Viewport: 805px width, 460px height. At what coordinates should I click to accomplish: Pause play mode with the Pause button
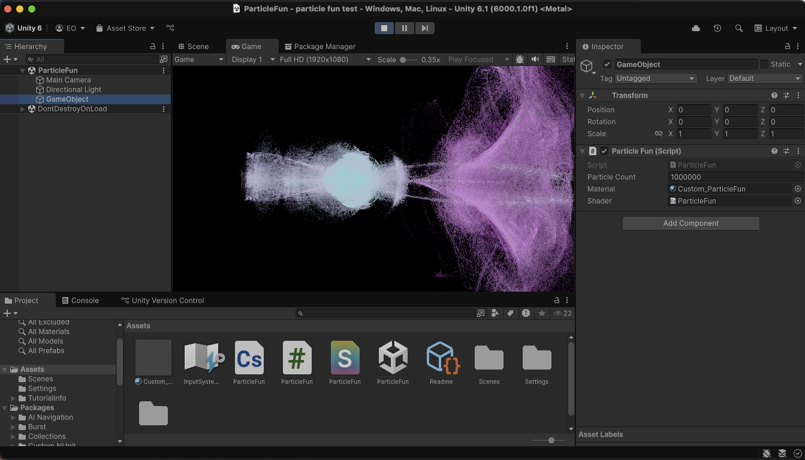pos(405,28)
